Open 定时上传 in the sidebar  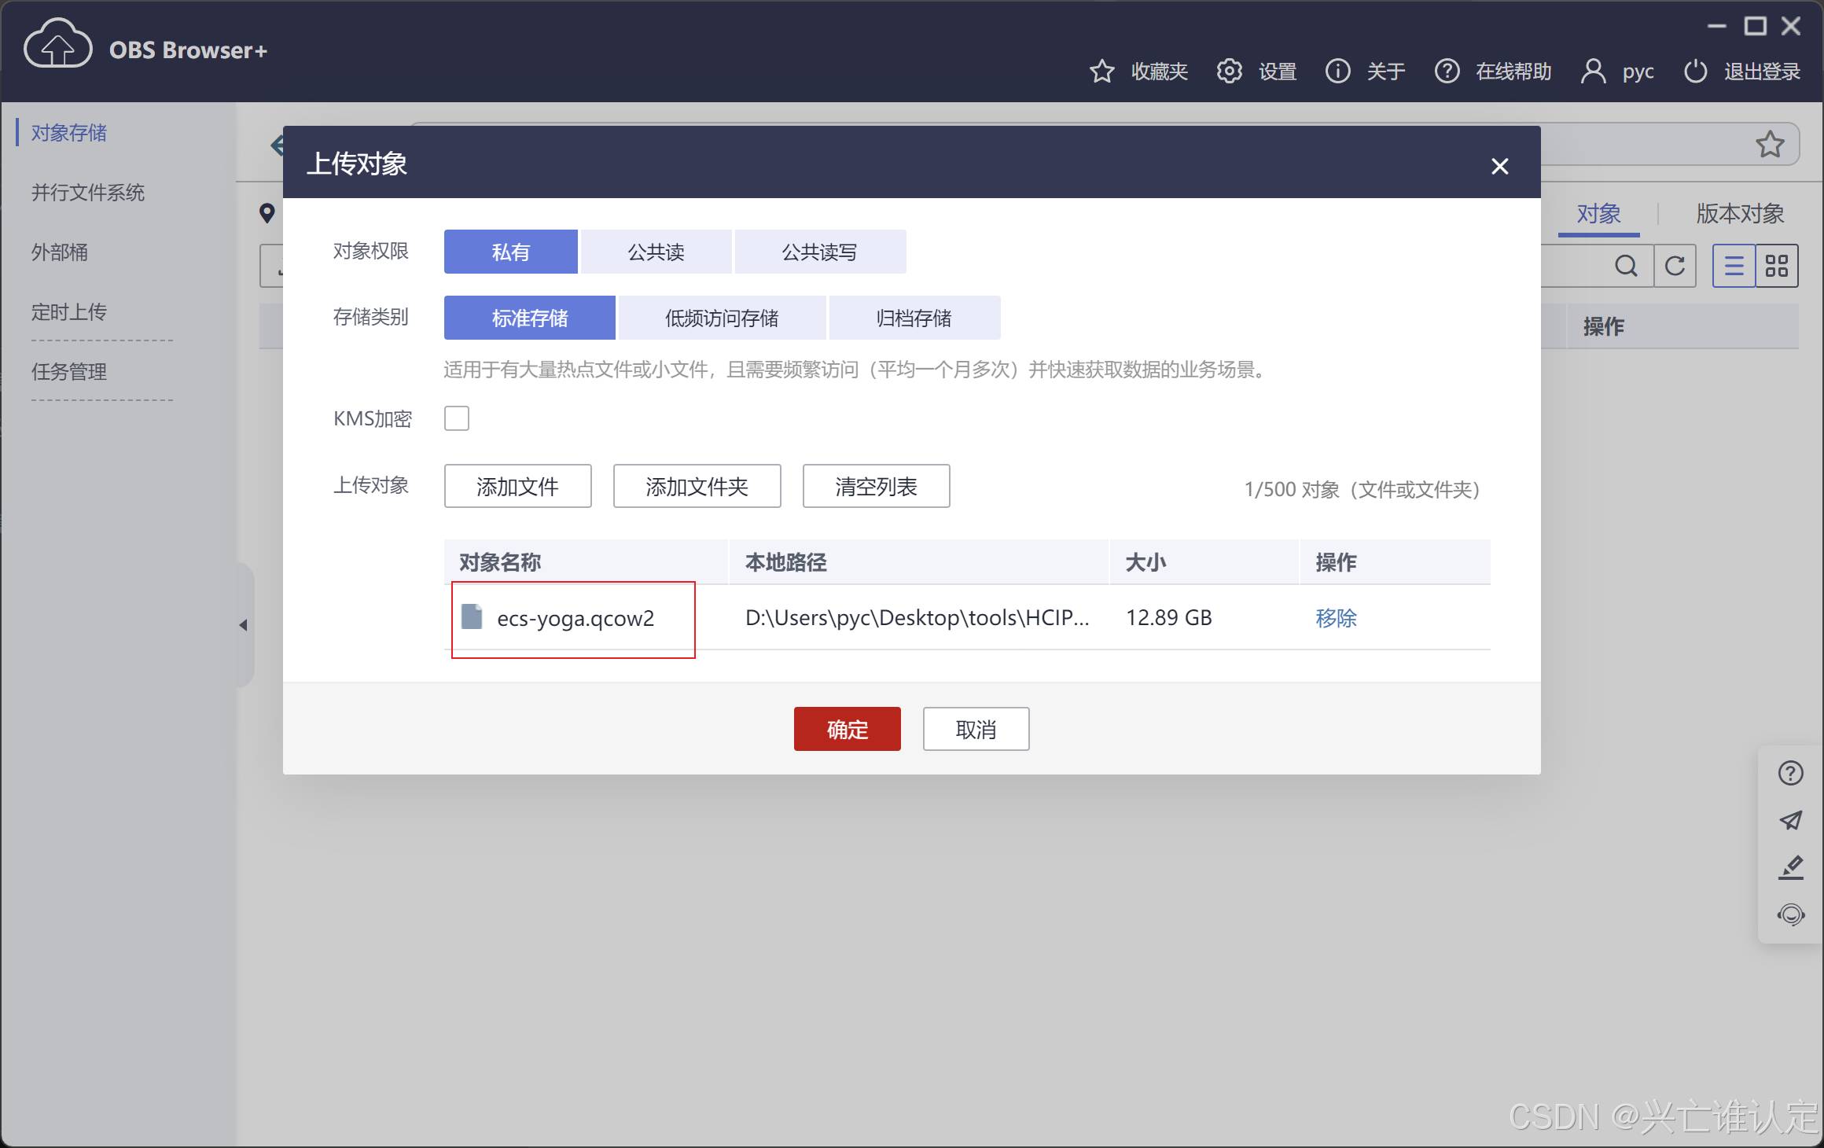(69, 311)
